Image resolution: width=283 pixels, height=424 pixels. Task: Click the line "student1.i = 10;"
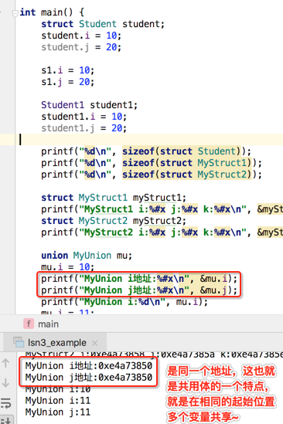(x=84, y=117)
